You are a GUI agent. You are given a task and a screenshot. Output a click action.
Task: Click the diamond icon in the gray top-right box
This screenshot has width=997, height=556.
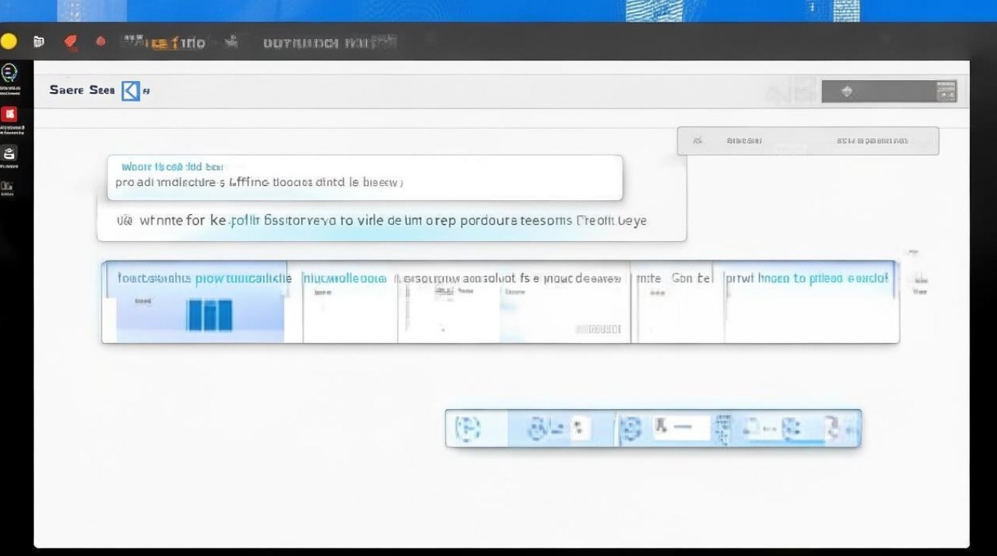(x=847, y=92)
